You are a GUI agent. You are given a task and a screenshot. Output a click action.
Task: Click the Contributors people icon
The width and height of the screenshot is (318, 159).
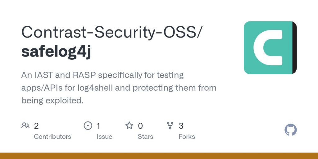pyautogui.click(x=25, y=125)
